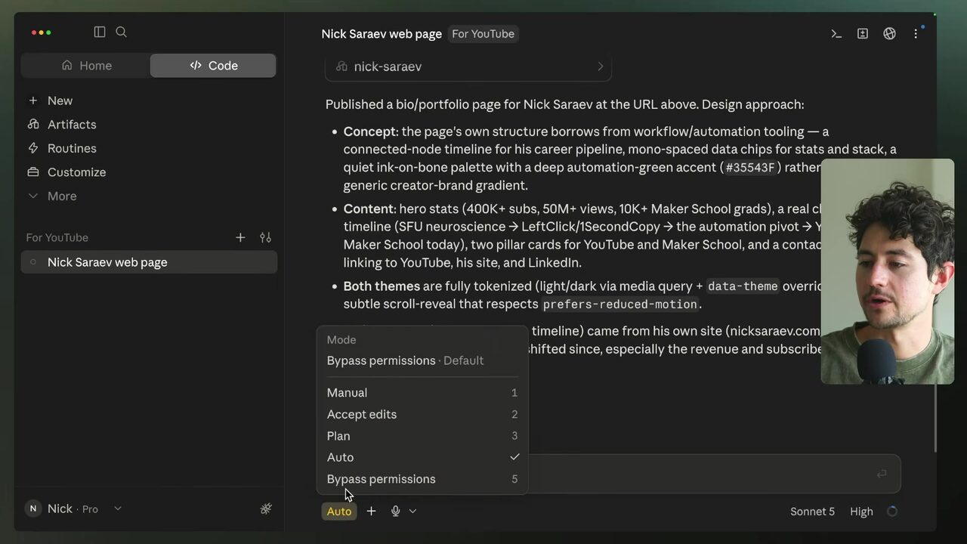Screen dimensions: 967x544
Task: Change the High effort selector
Action: coord(861,512)
